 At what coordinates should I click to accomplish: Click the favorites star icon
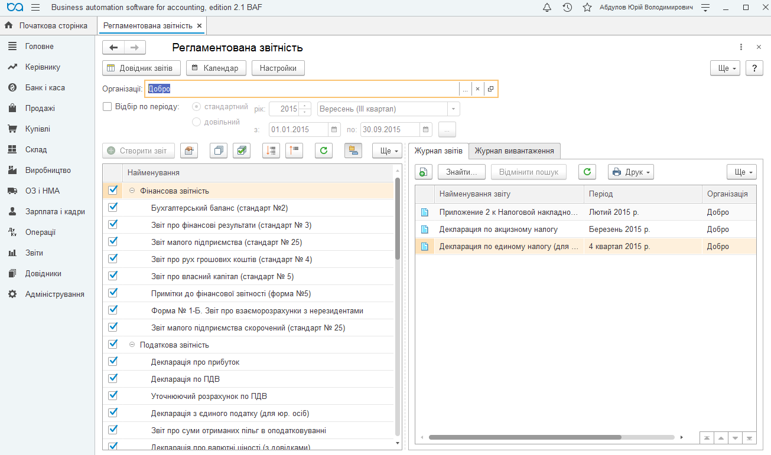click(587, 8)
